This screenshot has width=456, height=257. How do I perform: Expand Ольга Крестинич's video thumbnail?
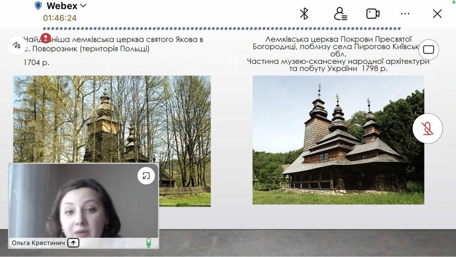click(146, 176)
